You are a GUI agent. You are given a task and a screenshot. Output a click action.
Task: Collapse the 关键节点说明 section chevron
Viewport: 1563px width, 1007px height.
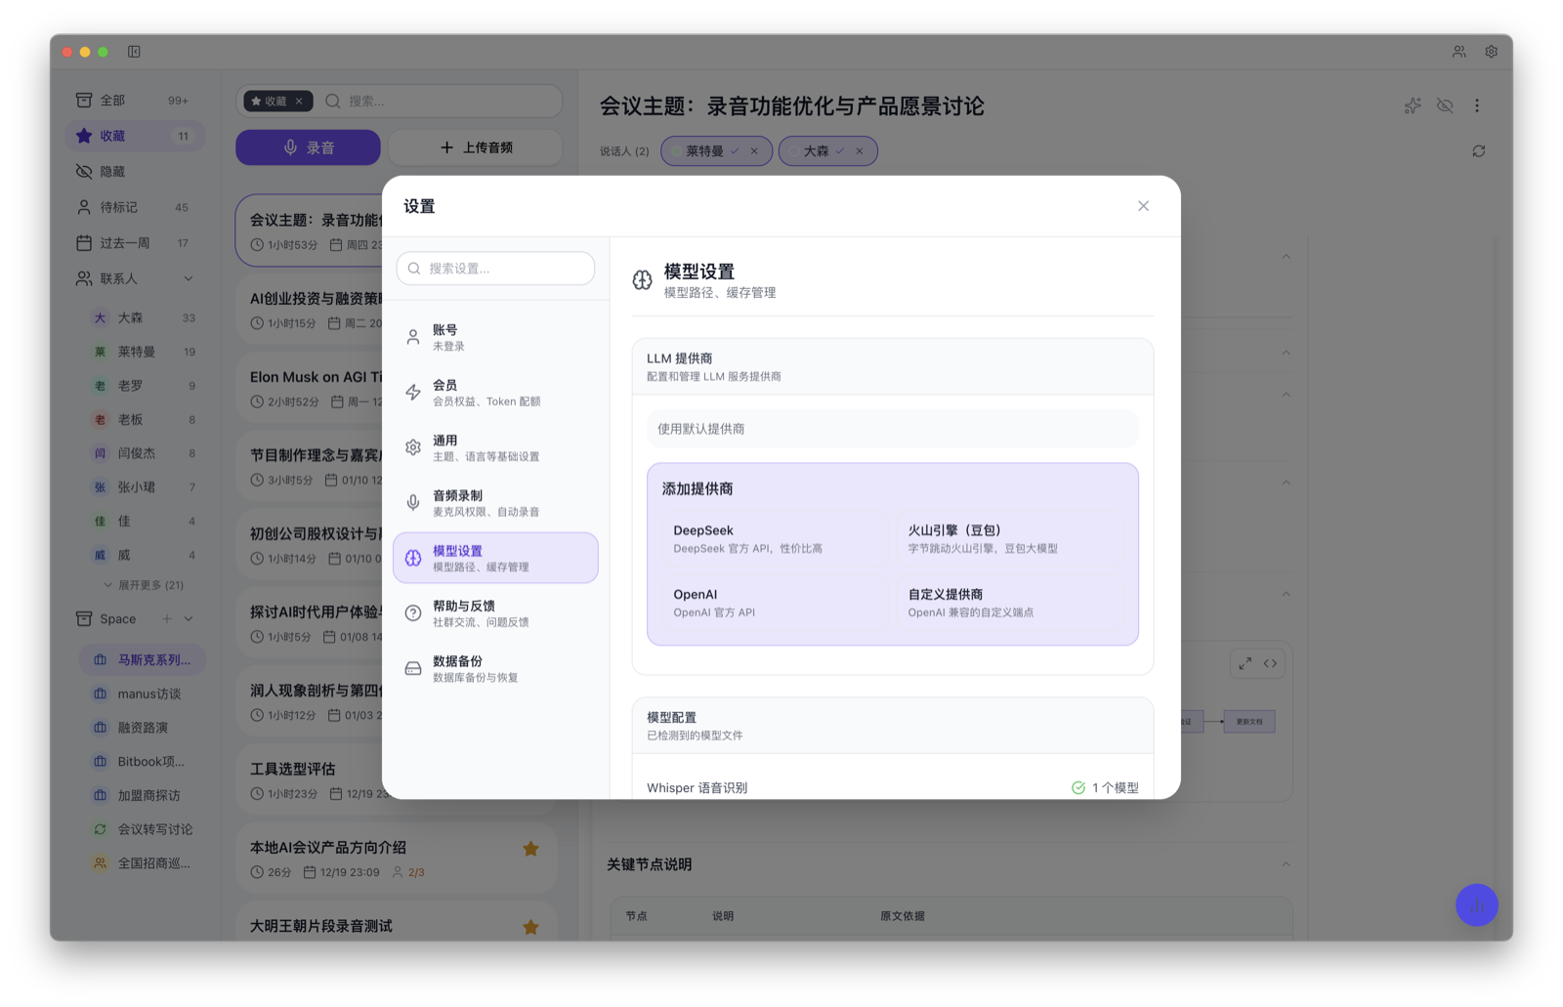point(1286,864)
